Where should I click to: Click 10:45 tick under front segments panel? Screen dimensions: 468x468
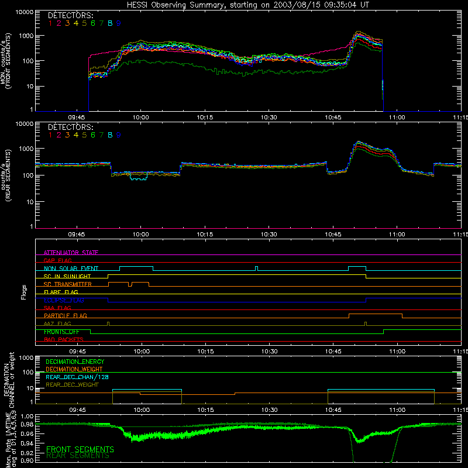pos(333,118)
